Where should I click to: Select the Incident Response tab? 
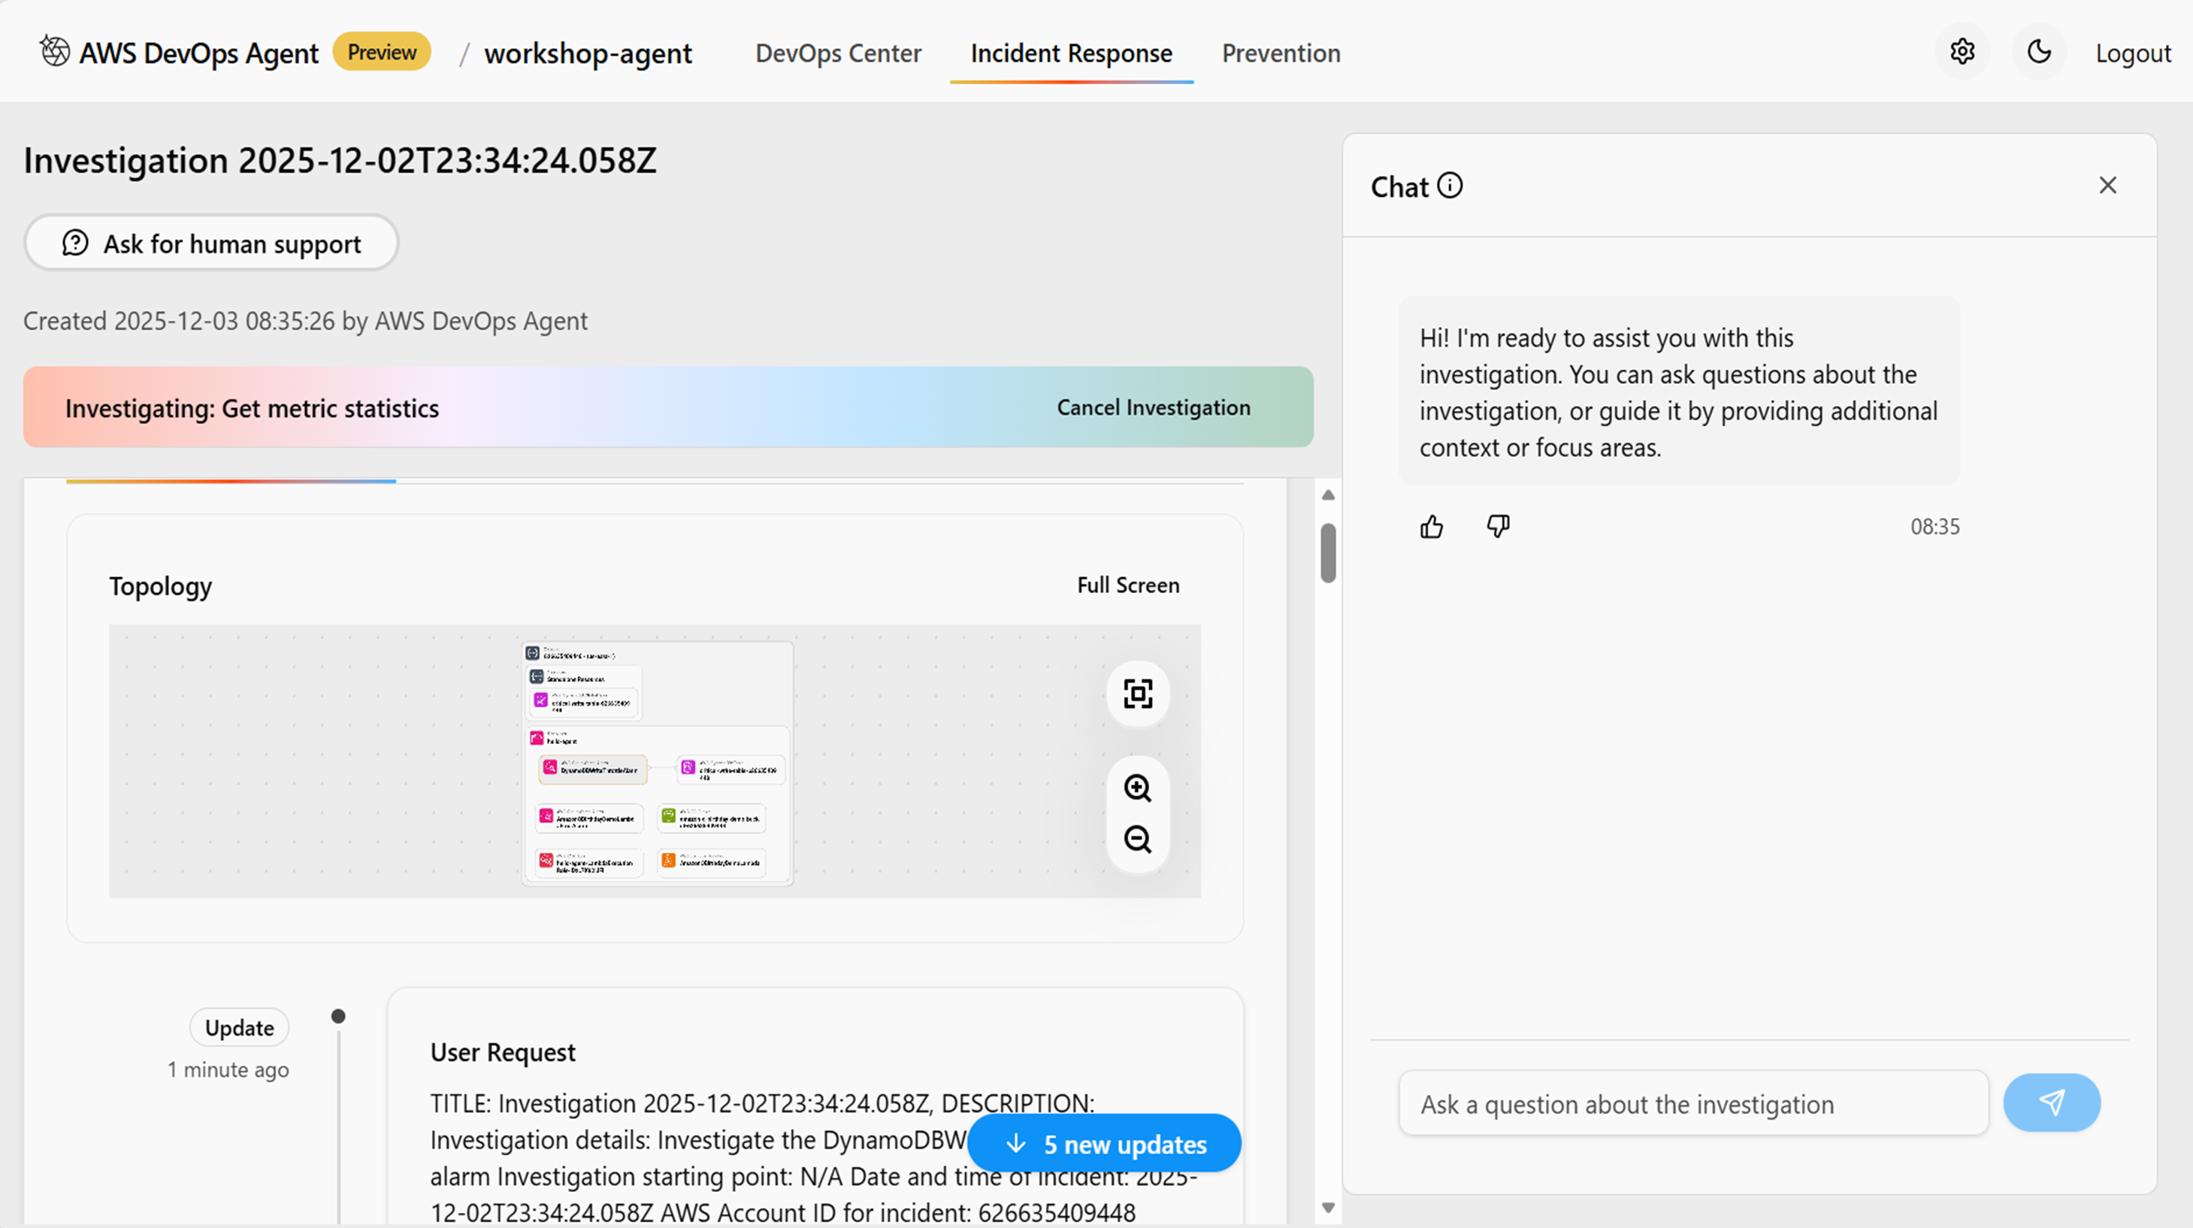1071,53
